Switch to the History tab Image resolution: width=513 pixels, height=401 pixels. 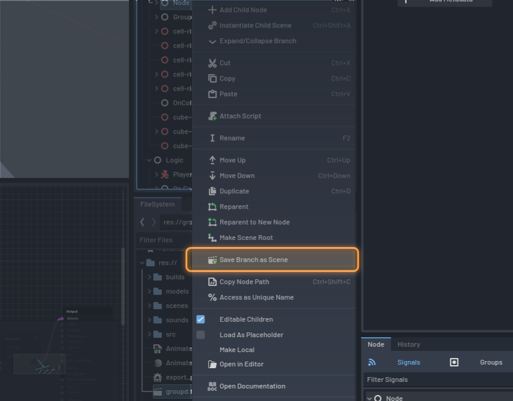[409, 344]
